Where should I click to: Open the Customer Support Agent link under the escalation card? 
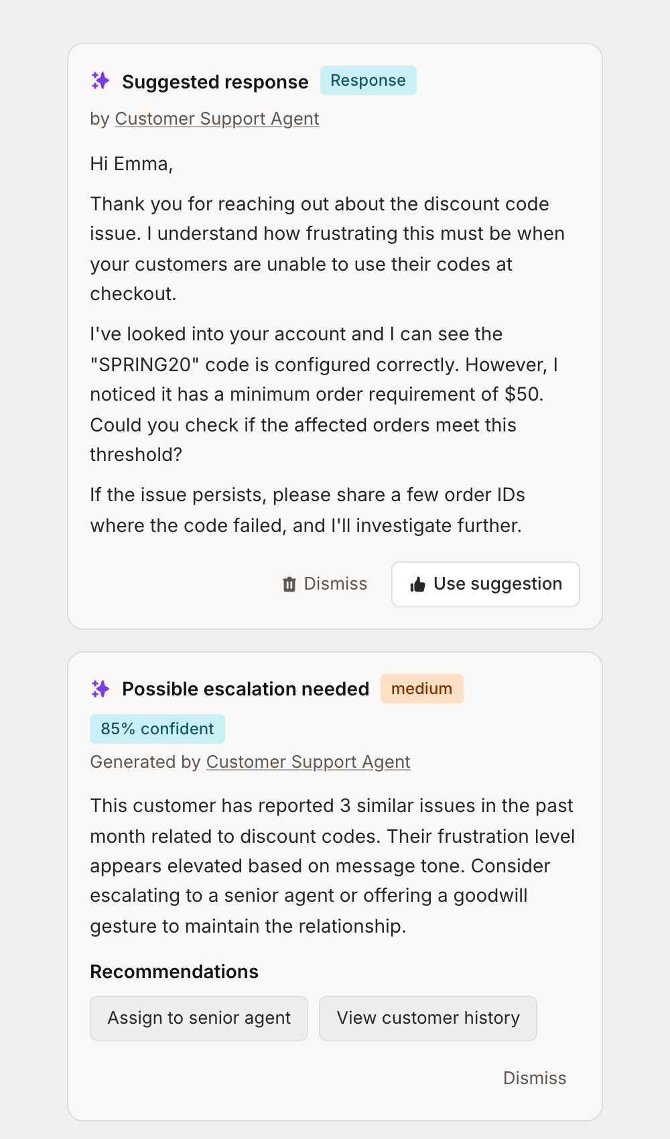click(308, 762)
